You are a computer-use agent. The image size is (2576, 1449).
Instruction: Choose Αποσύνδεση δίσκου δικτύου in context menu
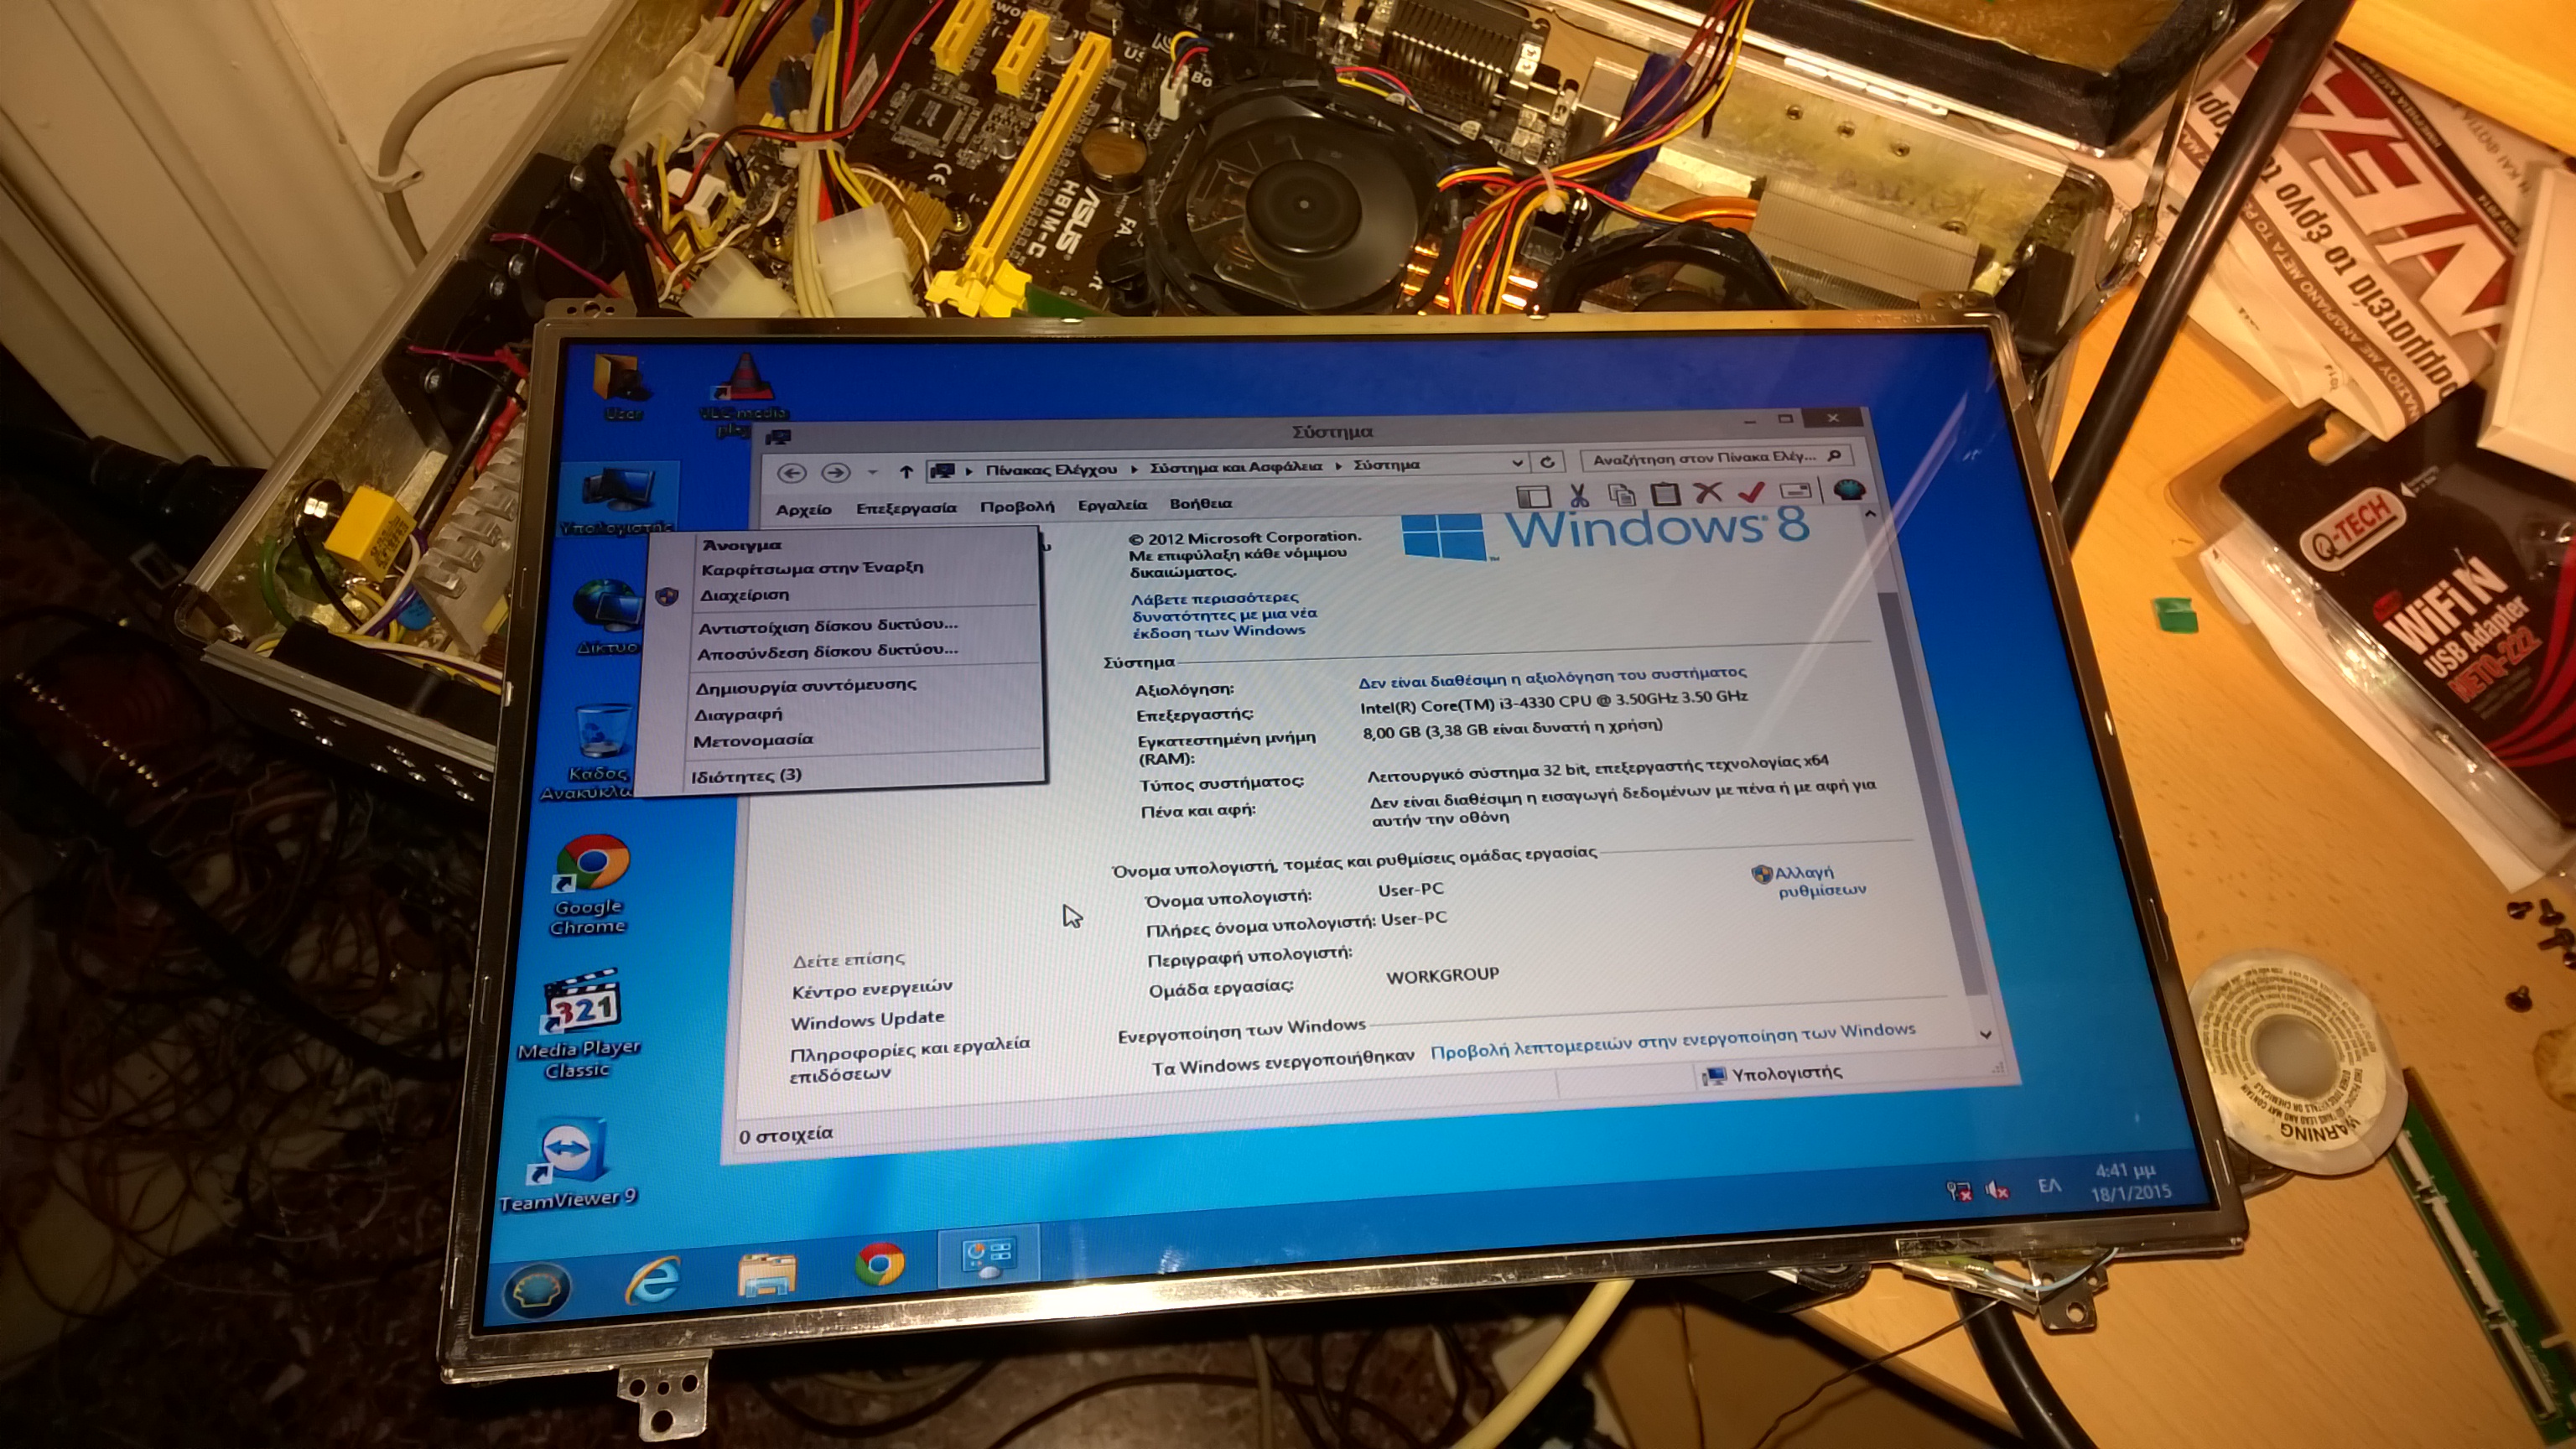[x=827, y=652]
